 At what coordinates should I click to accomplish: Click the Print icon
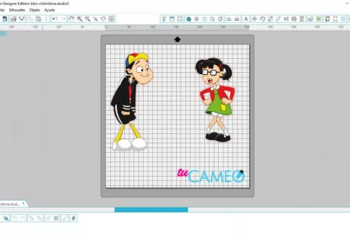13,19
